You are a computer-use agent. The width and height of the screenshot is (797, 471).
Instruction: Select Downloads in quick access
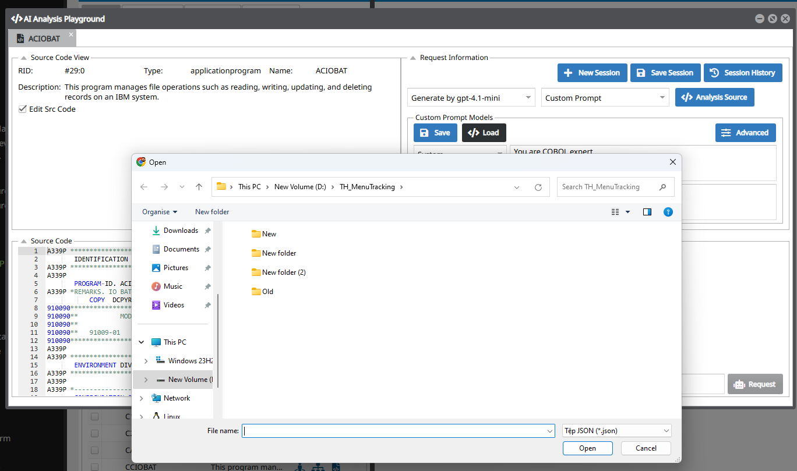click(x=180, y=231)
